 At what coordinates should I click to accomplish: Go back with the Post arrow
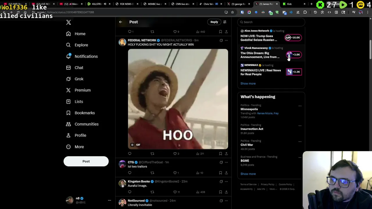(x=121, y=22)
